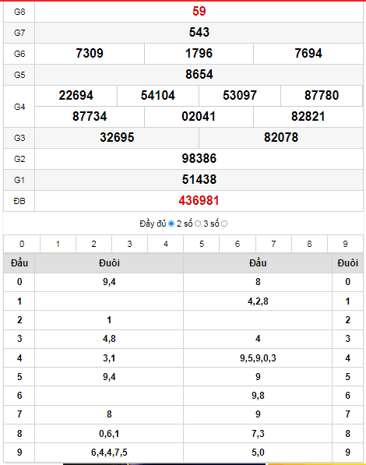
Task: Choose digit 3 filter tab
Action: [x=129, y=244]
